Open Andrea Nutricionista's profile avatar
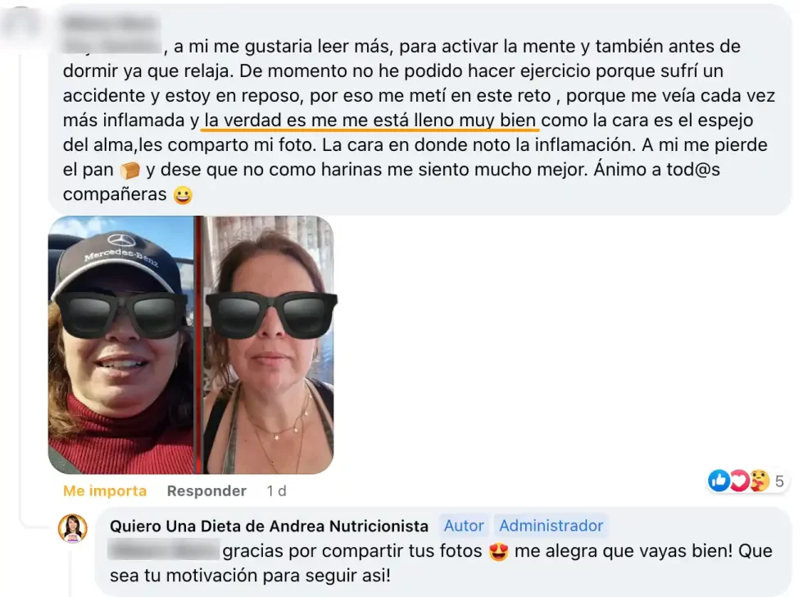The width and height of the screenshot is (803, 597). pyautogui.click(x=73, y=528)
